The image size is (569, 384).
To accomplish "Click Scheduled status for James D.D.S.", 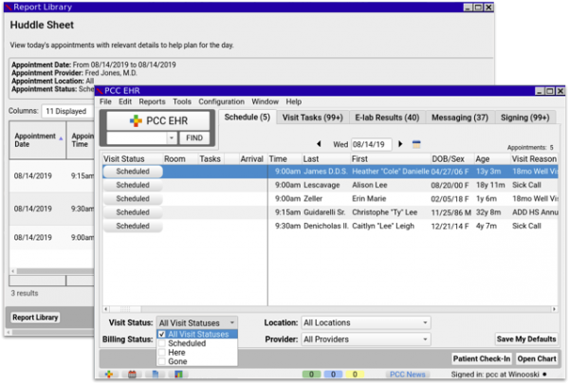I will point(133,172).
